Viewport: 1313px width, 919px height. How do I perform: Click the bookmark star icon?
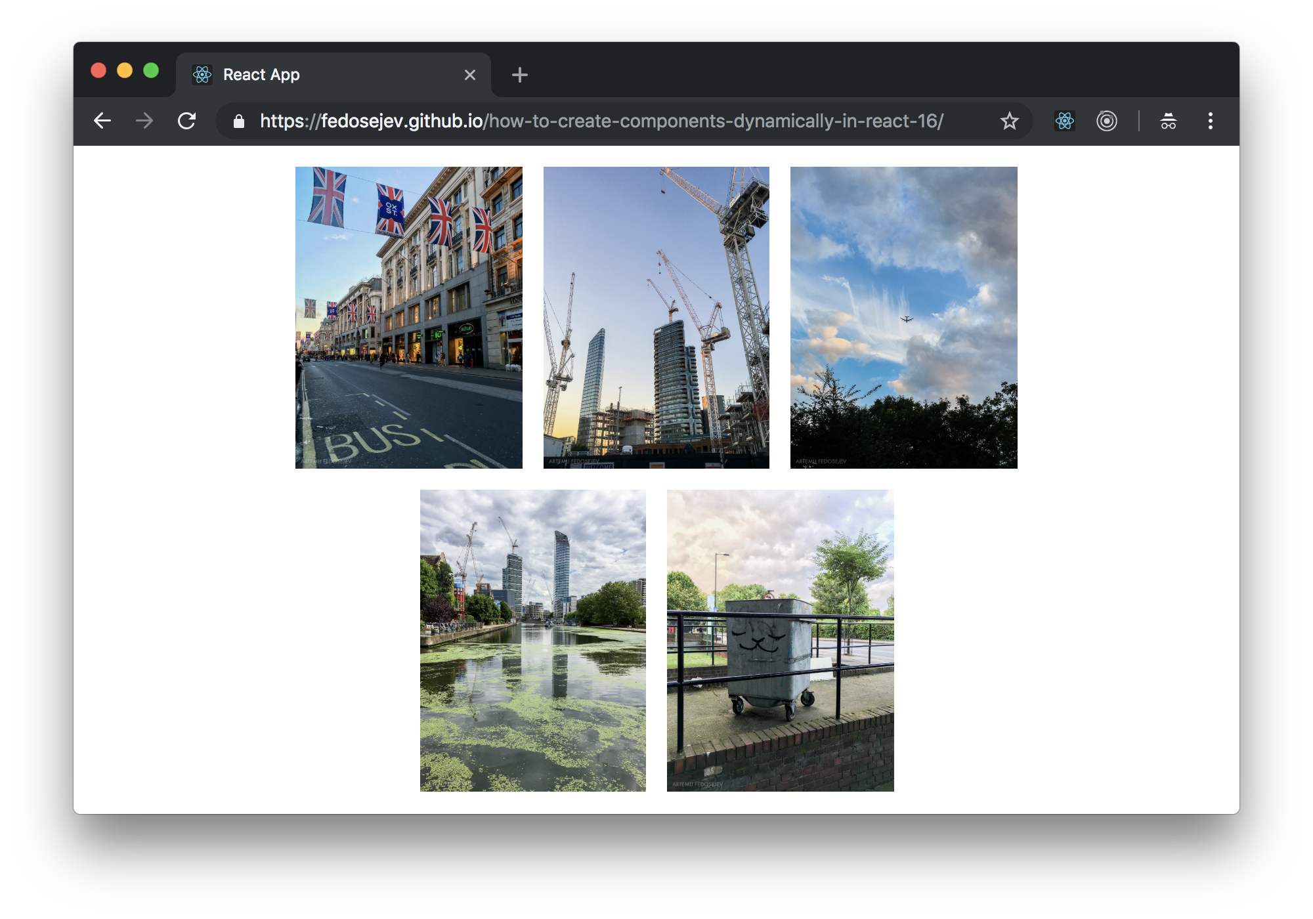(x=1010, y=121)
